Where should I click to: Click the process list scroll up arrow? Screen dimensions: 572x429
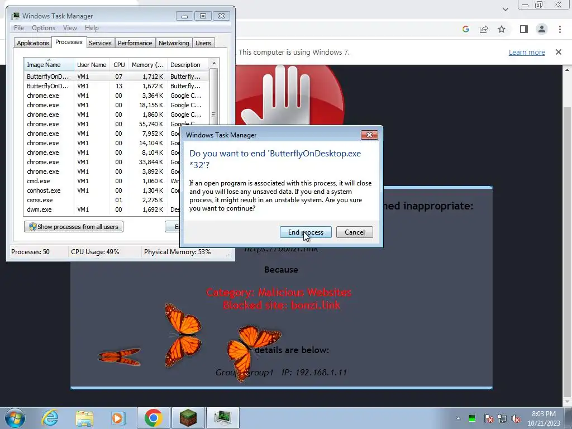(214, 63)
